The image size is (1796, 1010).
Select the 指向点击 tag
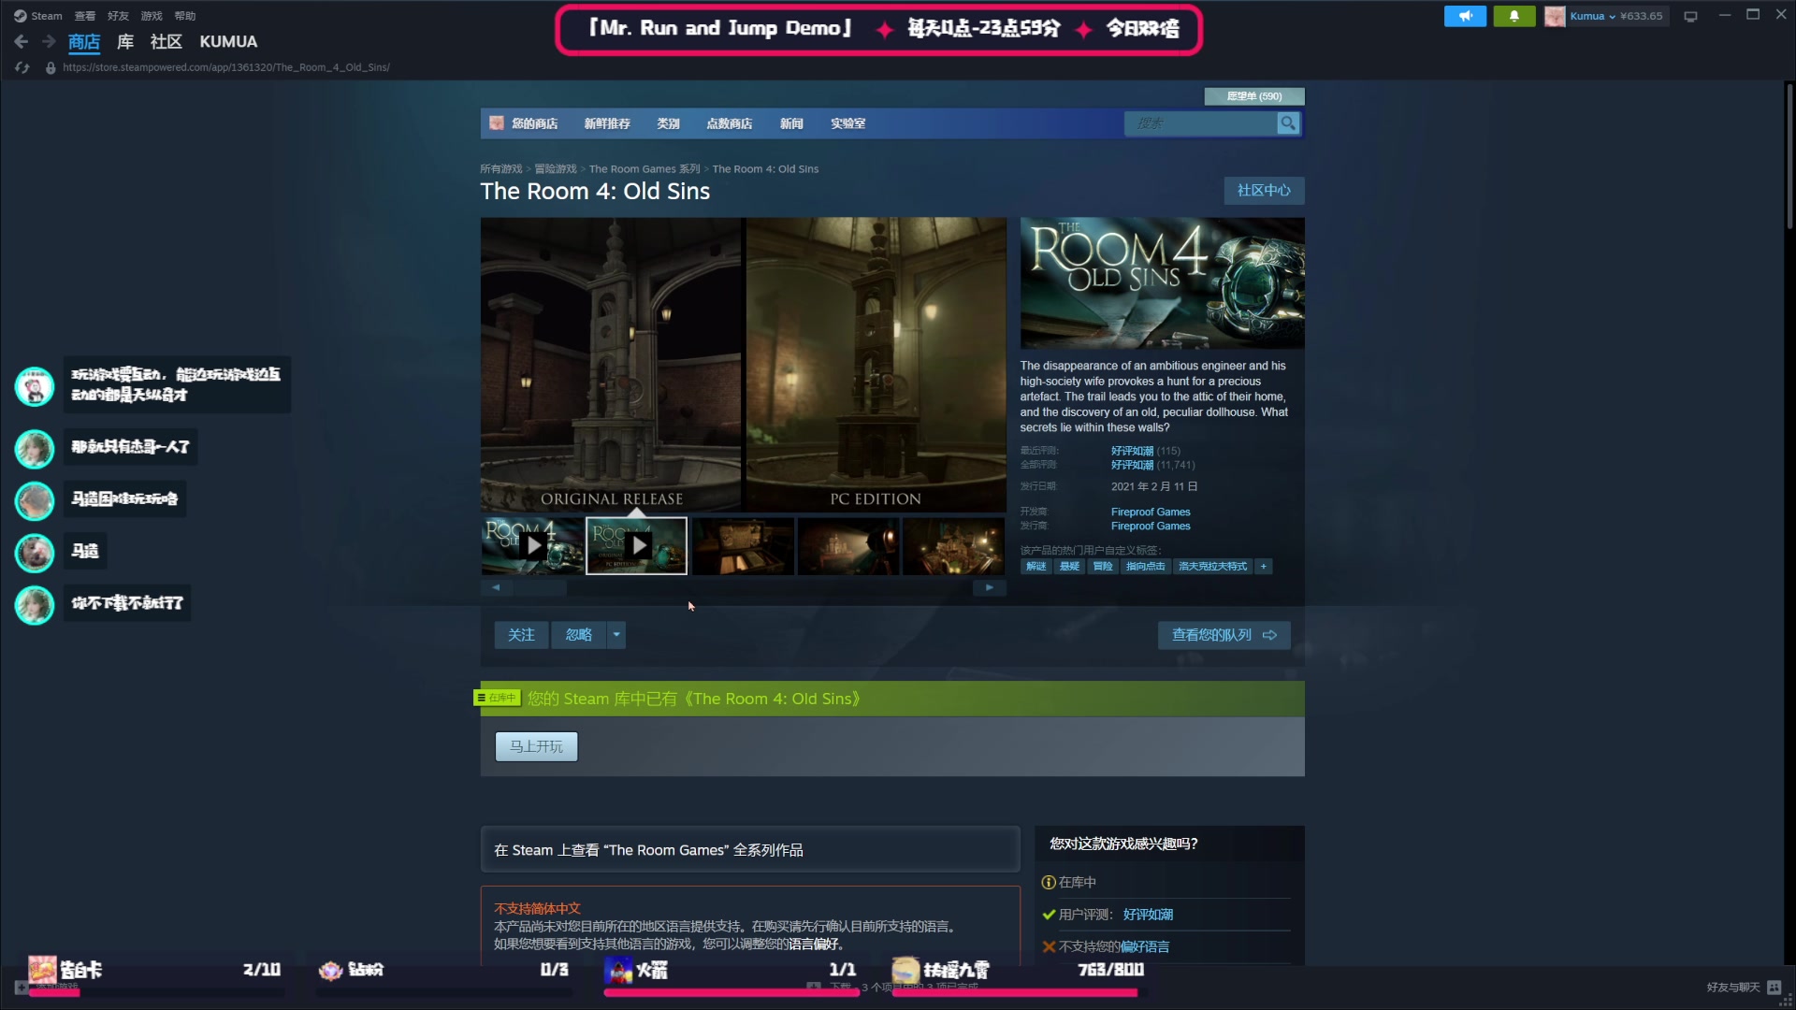point(1145,567)
